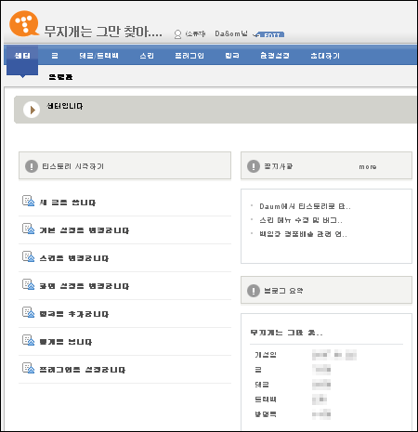The height and width of the screenshot is (432, 418).
Task: Open 기본 설정을 변경합니다 link
Action: (85, 230)
